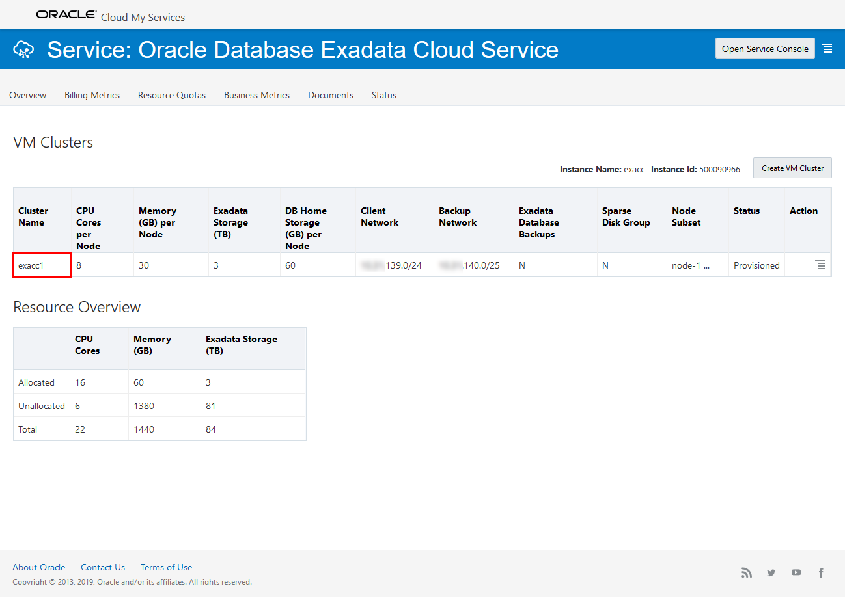Click the total CPU cores value 22
This screenshot has height=601, width=845.
click(80, 429)
